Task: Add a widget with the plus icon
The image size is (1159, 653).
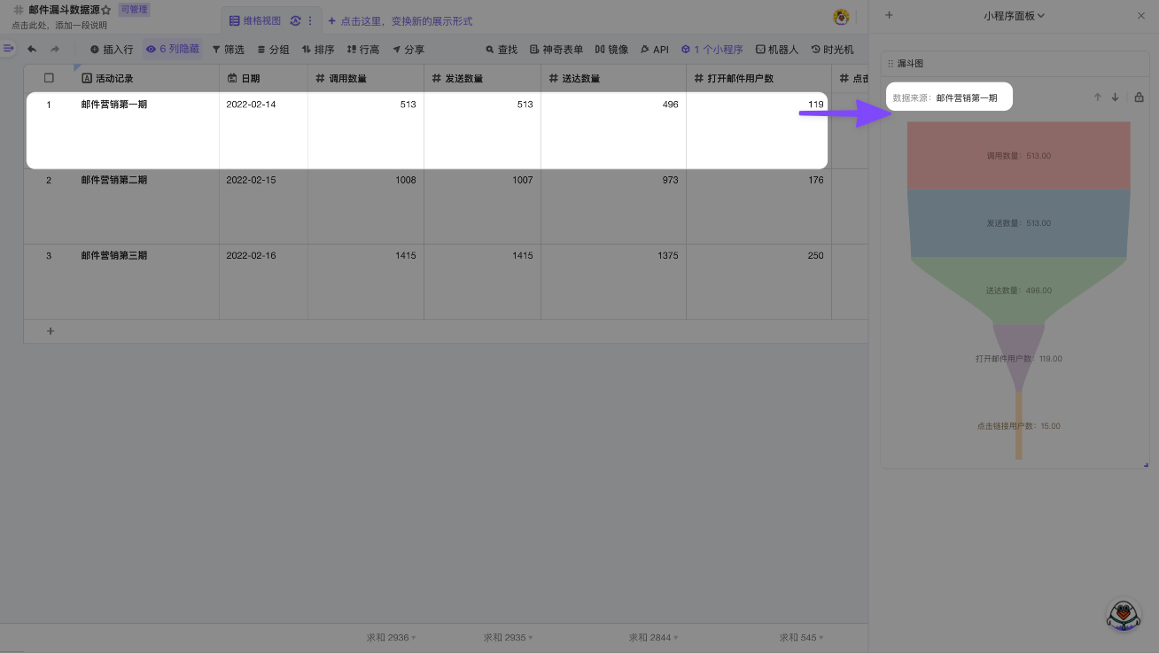Action: pyautogui.click(x=889, y=15)
